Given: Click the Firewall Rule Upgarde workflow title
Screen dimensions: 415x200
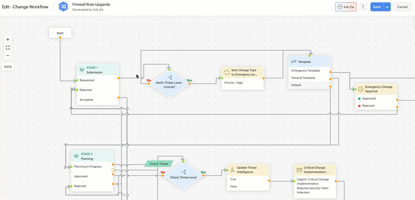Looking at the screenshot, I should [x=91, y=4].
